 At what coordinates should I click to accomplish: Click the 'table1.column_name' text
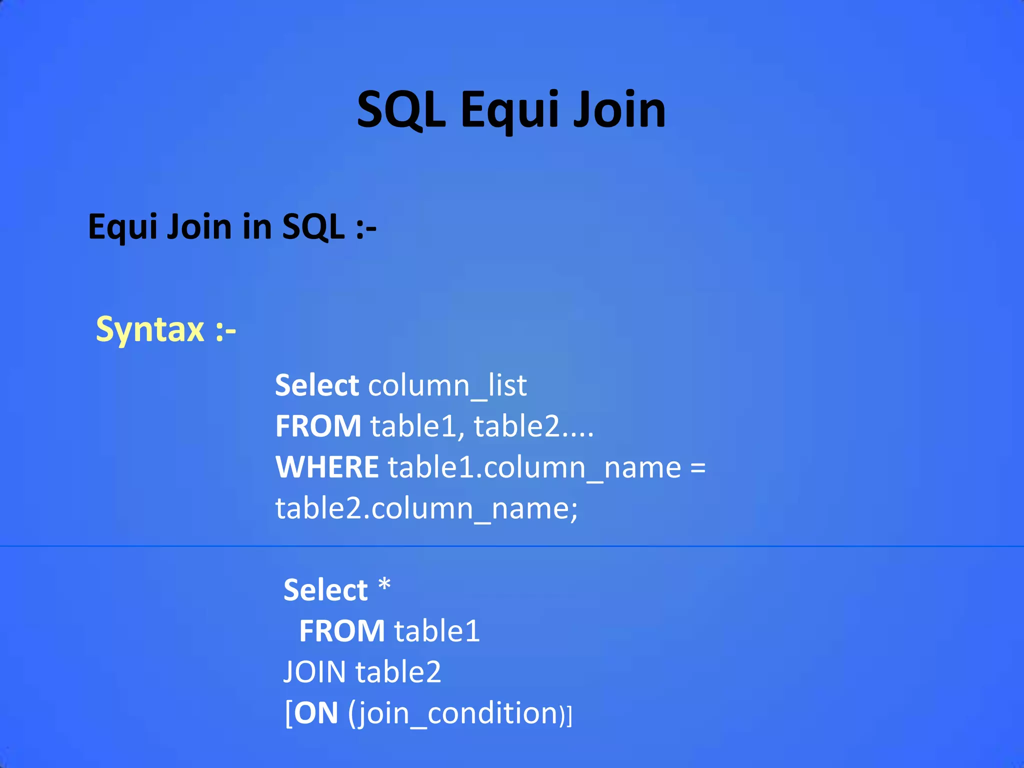click(534, 468)
